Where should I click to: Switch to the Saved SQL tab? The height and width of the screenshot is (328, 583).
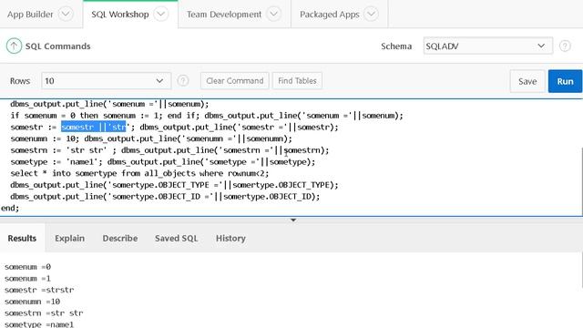(x=176, y=238)
